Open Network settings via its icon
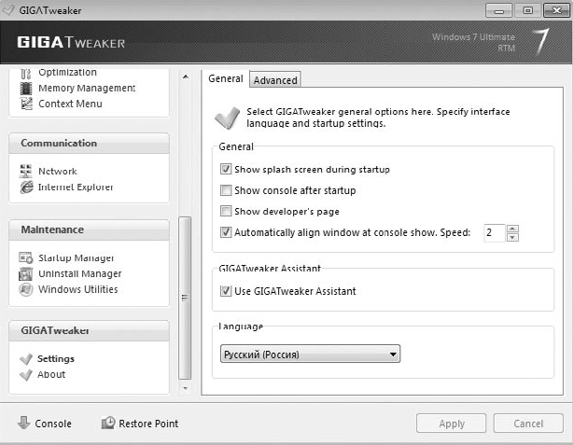This screenshot has height=445, width=573. 25,171
